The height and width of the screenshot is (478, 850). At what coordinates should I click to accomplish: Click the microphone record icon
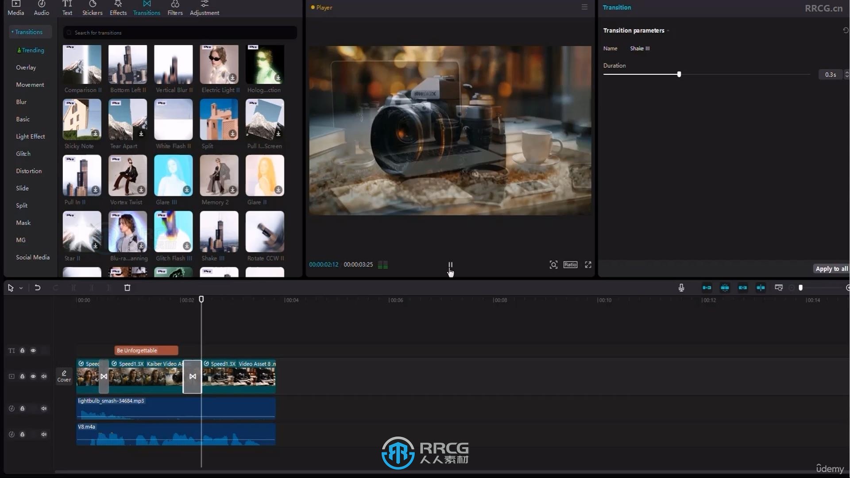pos(681,287)
